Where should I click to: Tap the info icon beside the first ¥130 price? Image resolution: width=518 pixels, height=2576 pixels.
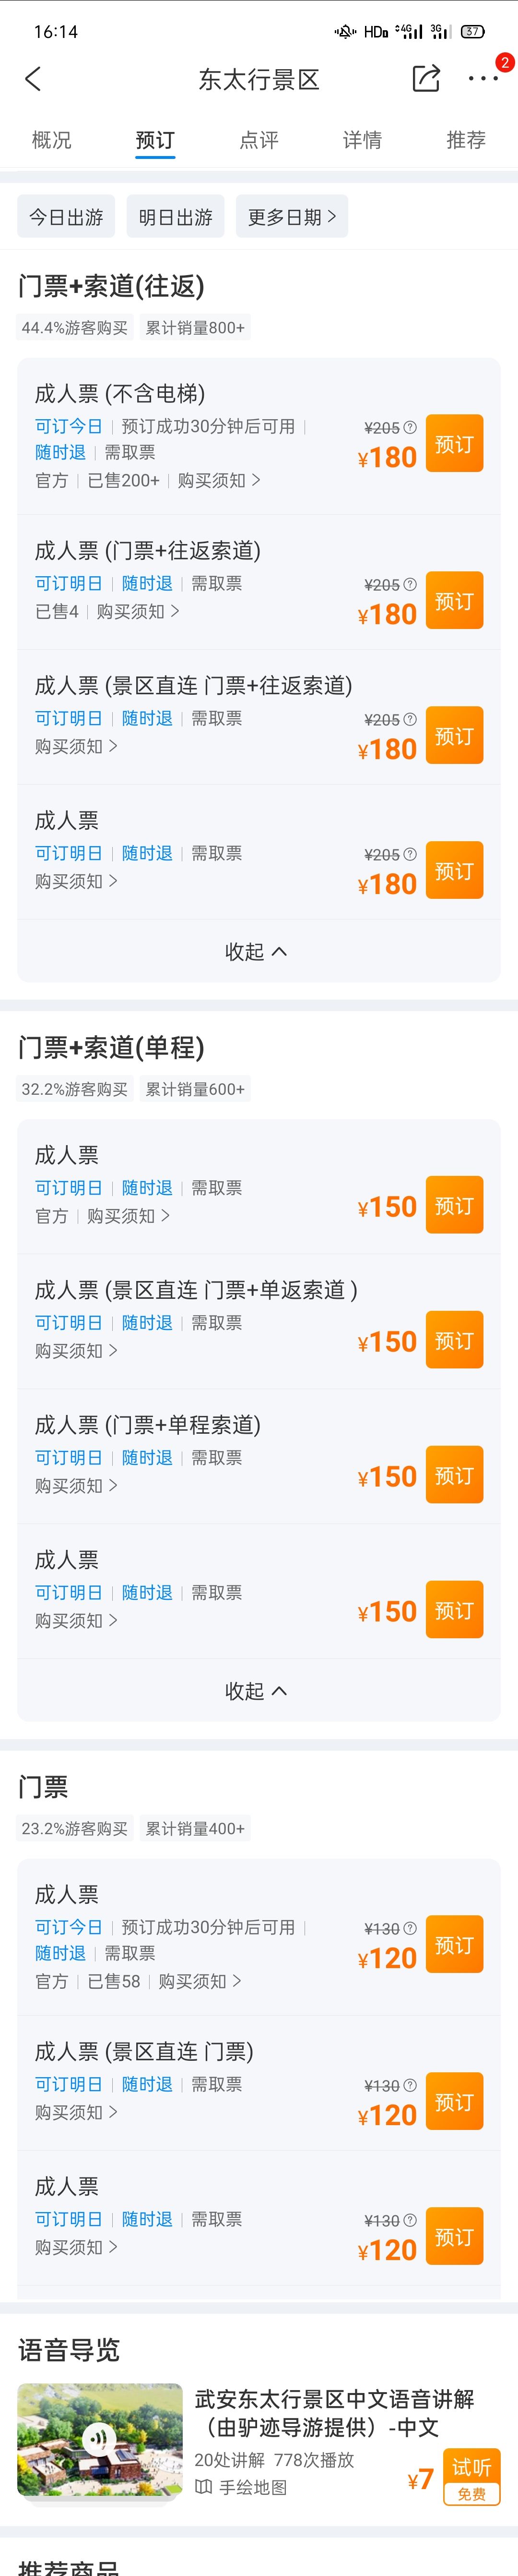(409, 1928)
